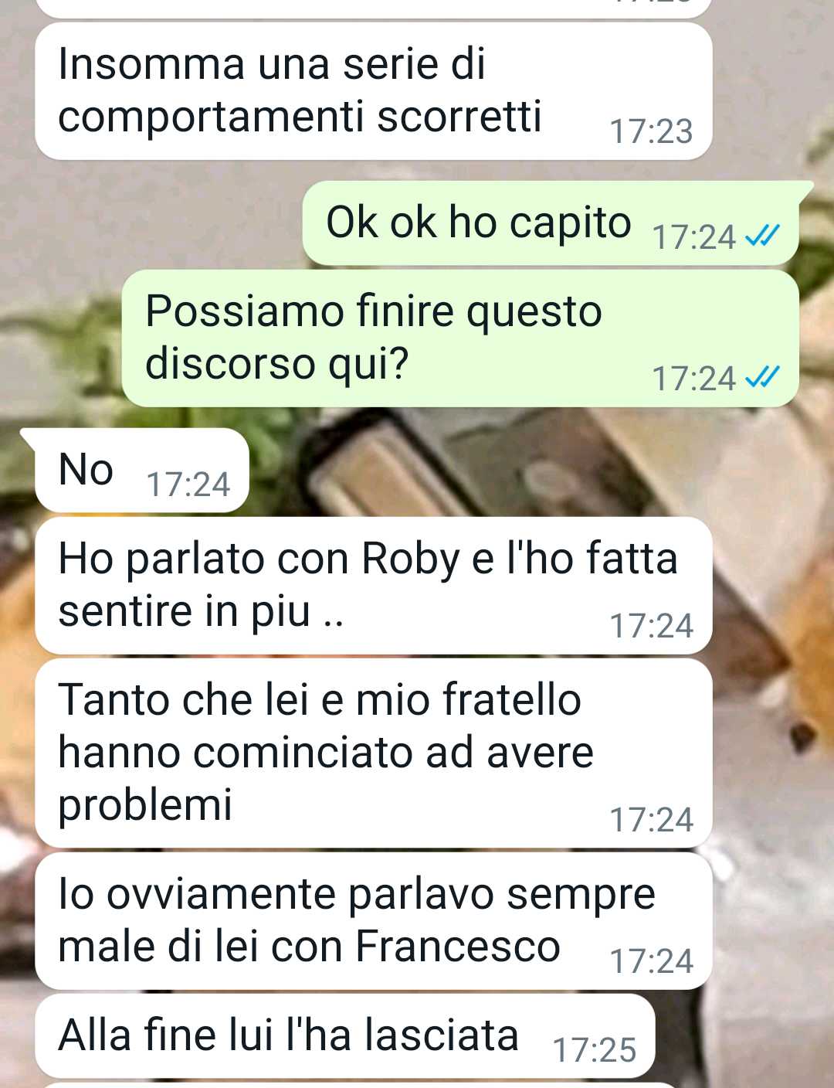Select the 'Tanto che lei e mio fratello' message
This screenshot has height=1088, width=834.
click(373, 753)
